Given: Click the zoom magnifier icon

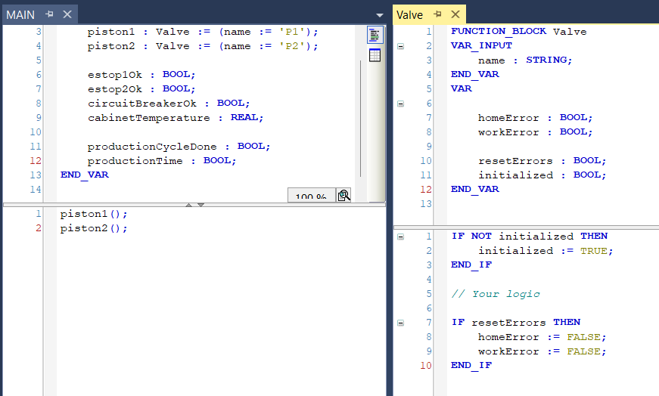Looking at the screenshot, I should 344,196.
